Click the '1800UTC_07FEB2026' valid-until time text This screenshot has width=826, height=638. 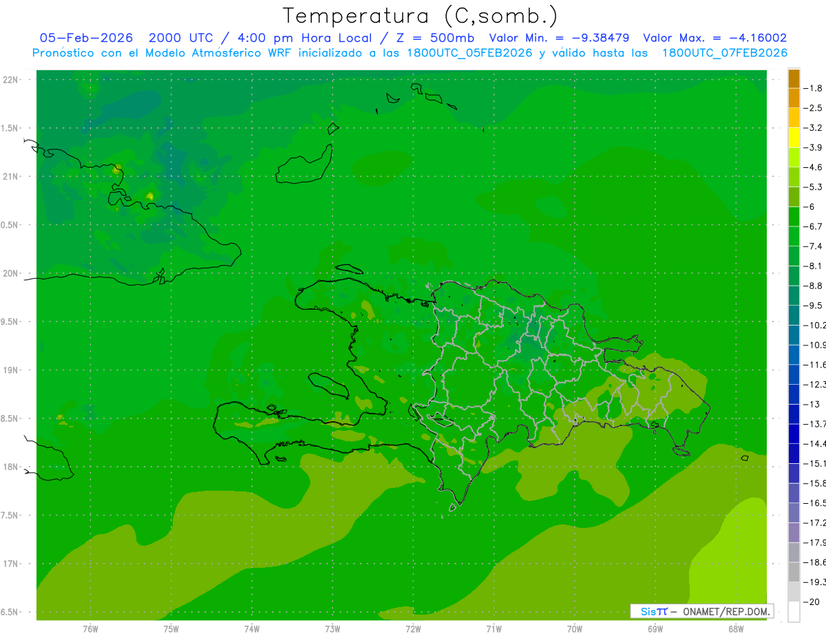click(725, 53)
